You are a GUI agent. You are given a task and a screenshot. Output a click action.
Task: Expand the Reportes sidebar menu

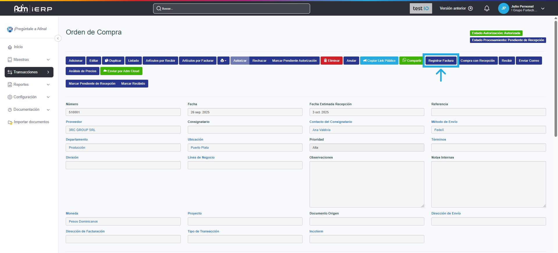coord(29,85)
